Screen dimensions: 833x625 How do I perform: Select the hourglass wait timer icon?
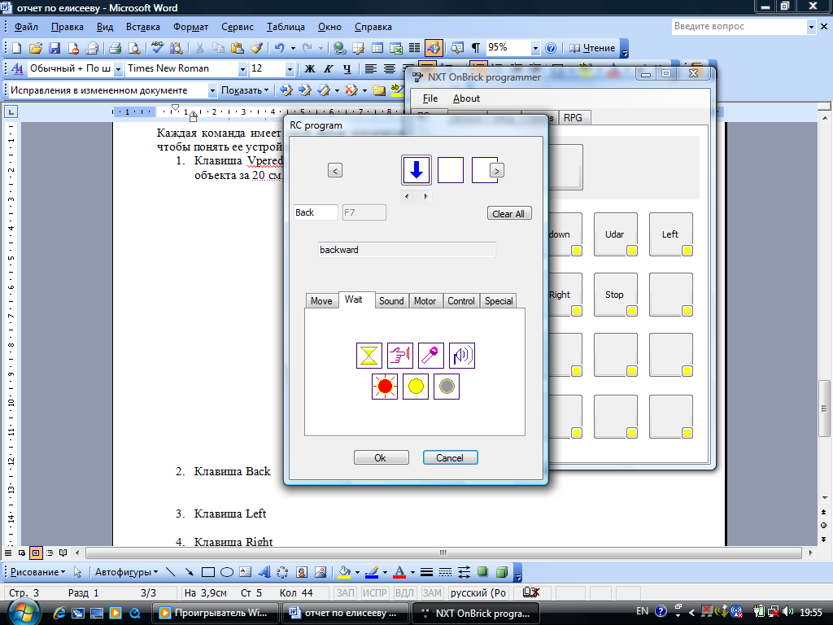(369, 356)
